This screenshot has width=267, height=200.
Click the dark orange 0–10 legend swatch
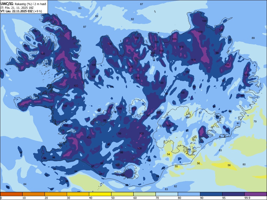click(11, 194)
